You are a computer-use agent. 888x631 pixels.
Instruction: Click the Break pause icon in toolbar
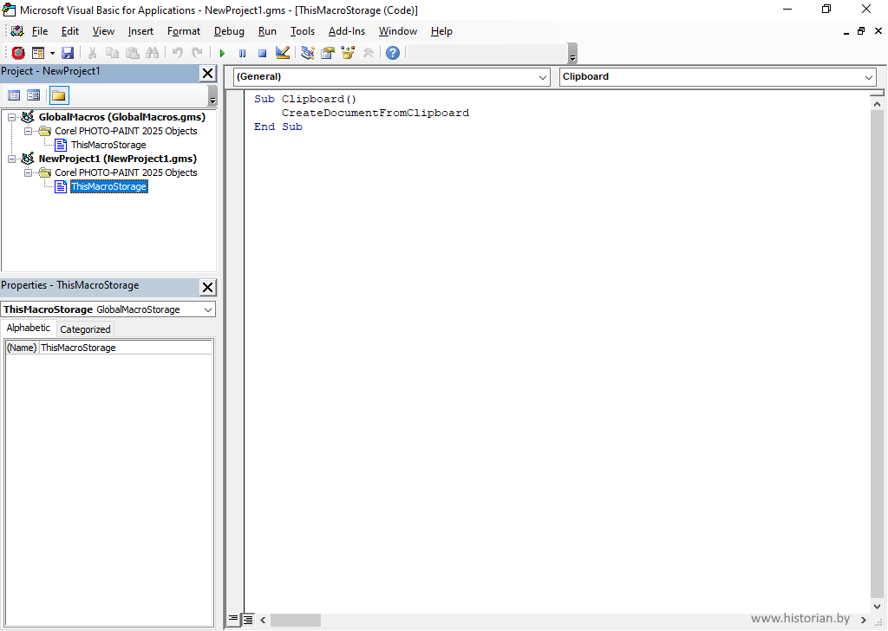[x=242, y=54]
